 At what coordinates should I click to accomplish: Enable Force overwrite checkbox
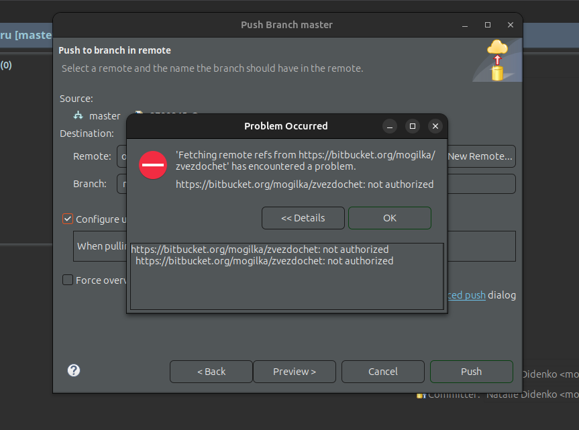tap(68, 280)
